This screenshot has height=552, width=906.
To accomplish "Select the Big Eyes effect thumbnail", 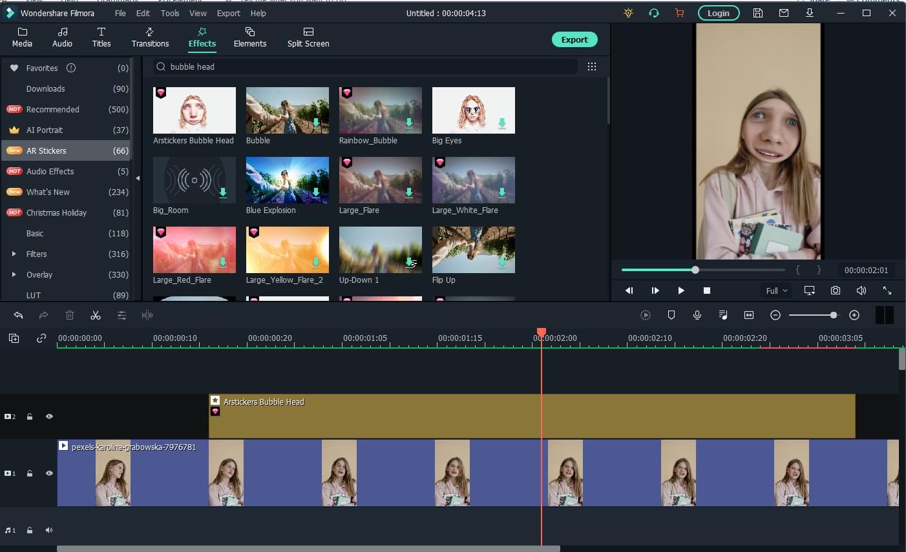I will coord(473,110).
